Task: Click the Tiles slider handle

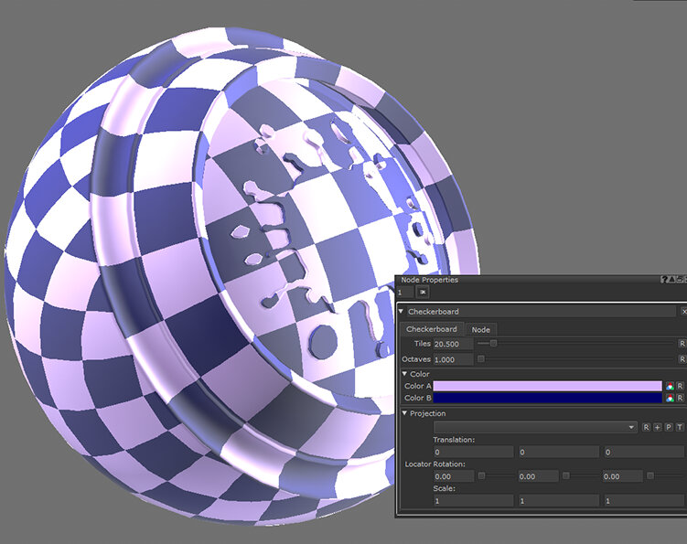Action: tap(494, 344)
